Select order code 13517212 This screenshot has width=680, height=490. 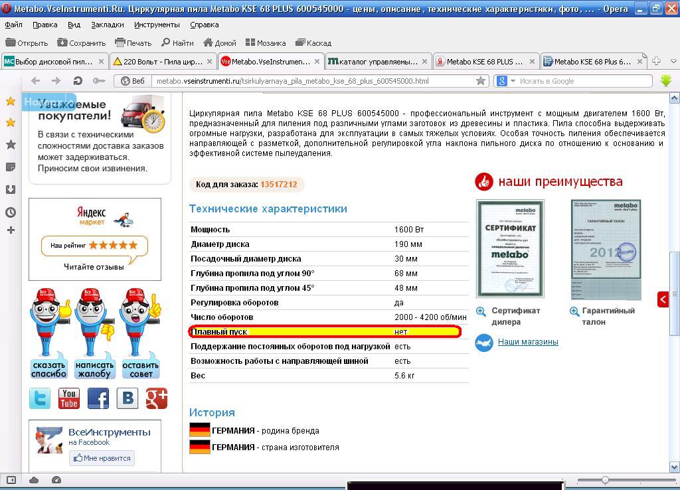(x=279, y=185)
